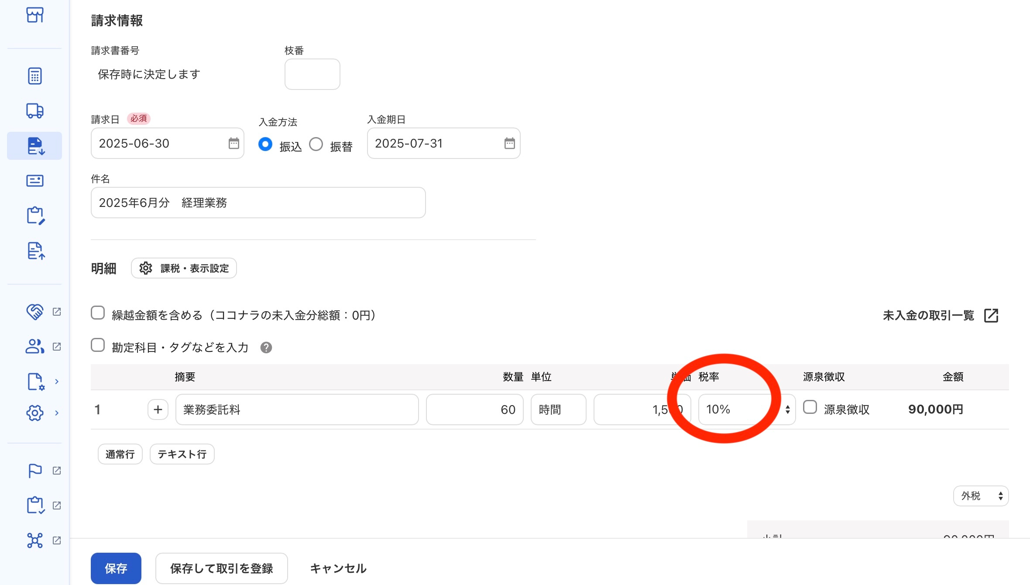Click the blue 保存 button

116,568
